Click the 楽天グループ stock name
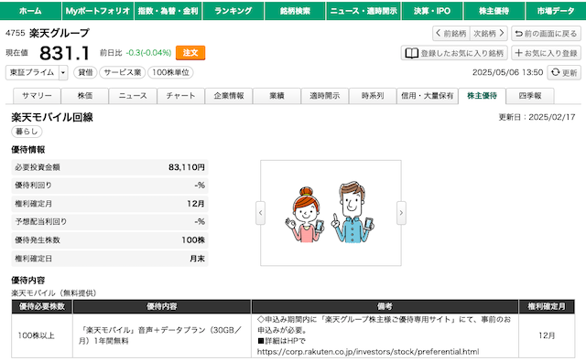Screen dimensions: 586x361 pos(60,33)
